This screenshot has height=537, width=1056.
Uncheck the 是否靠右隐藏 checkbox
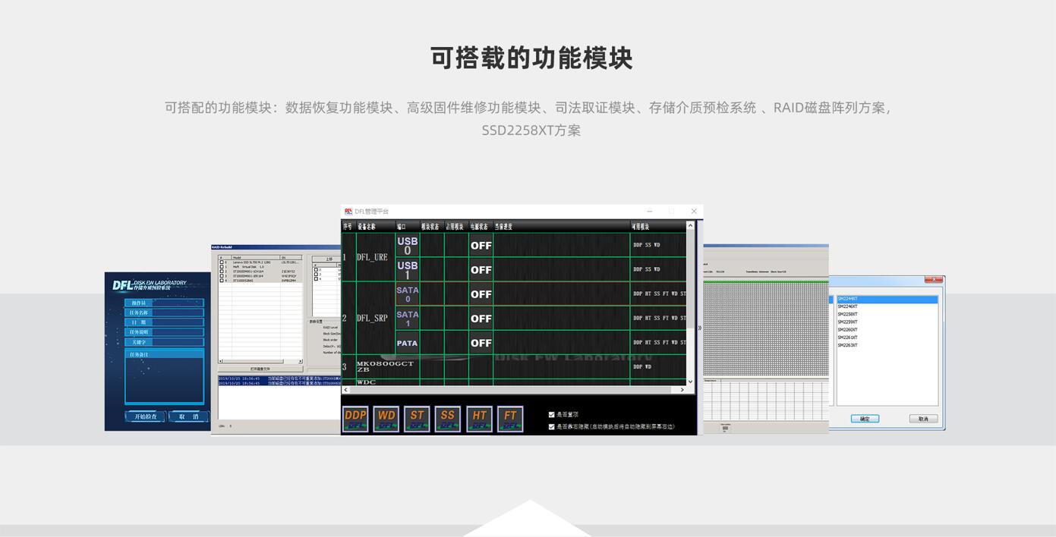552,427
